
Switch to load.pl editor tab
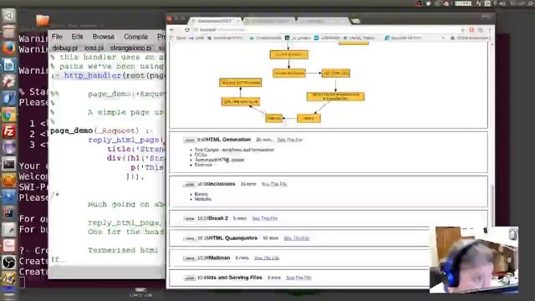pyautogui.click(x=94, y=48)
